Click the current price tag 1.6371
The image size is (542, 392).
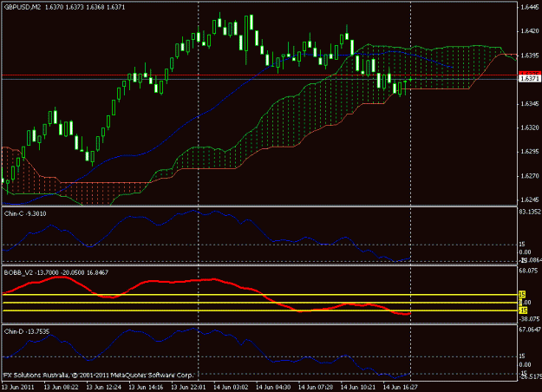(x=530, y=79)
